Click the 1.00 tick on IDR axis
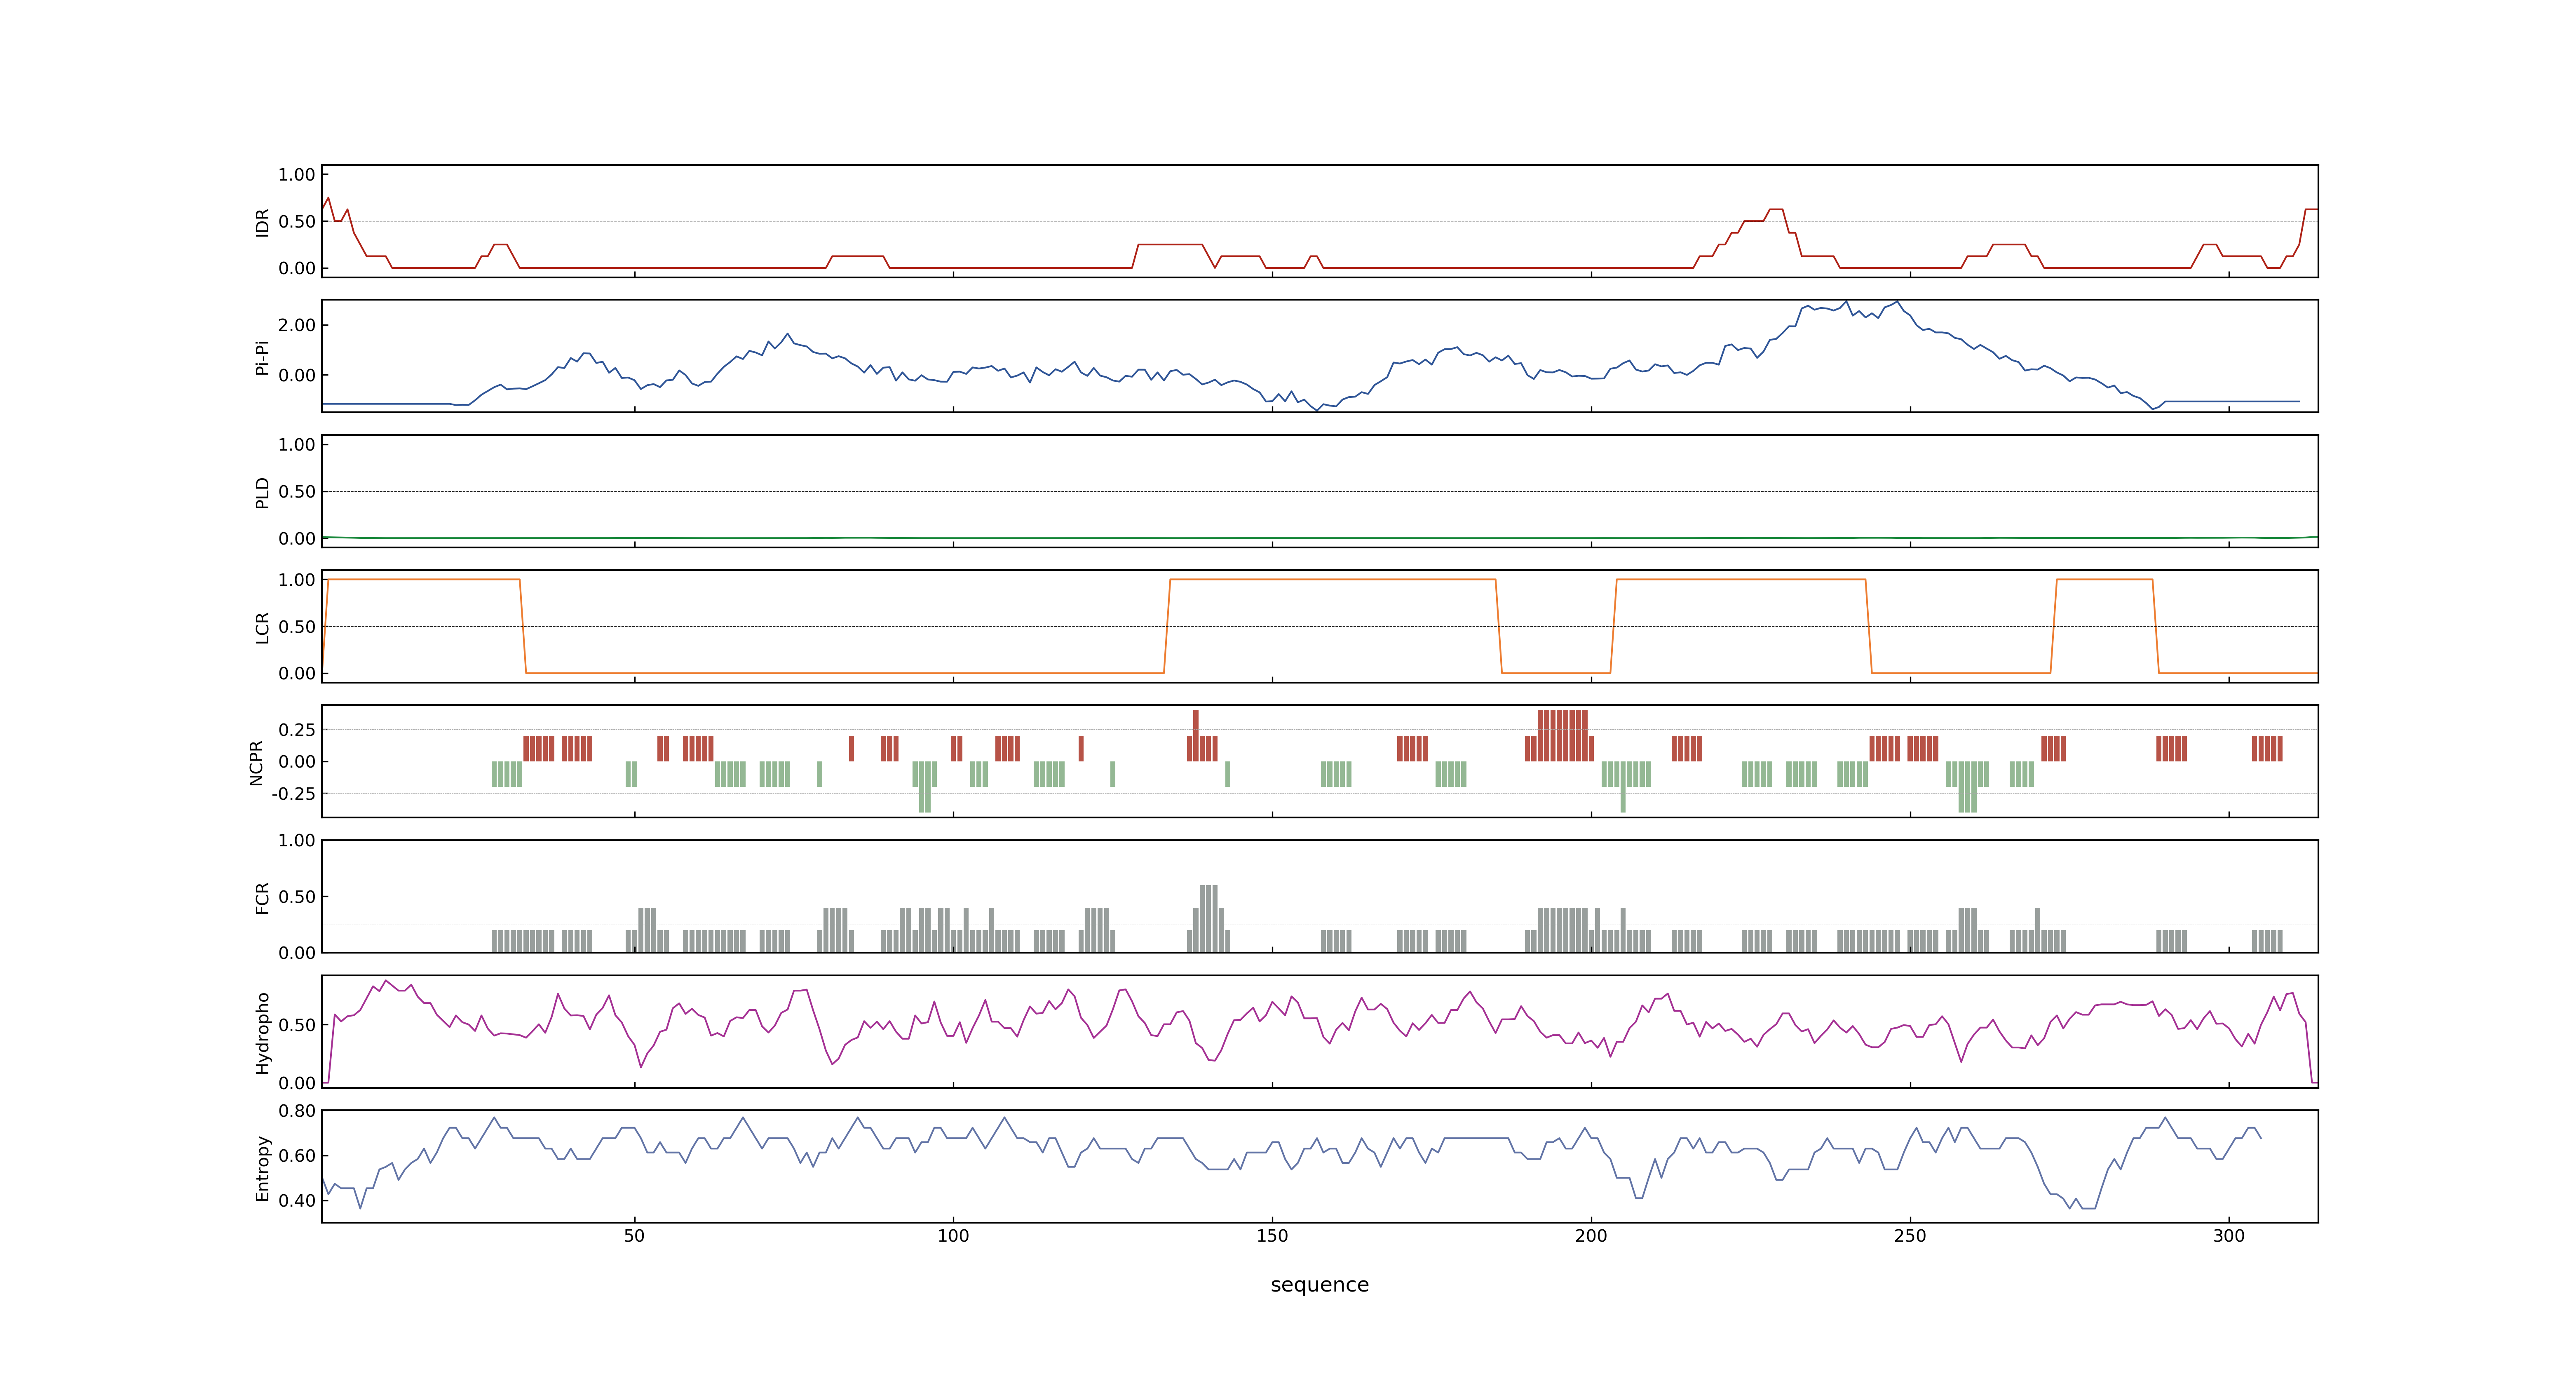This screenshot has height=1374, width=2576. [297, 175]
